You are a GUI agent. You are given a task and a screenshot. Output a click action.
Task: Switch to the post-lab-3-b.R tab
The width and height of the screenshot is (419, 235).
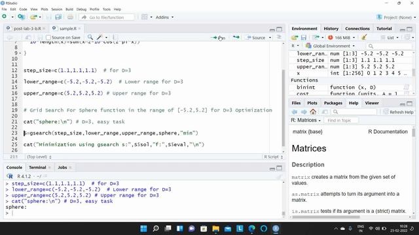click(x=27, y=29)
